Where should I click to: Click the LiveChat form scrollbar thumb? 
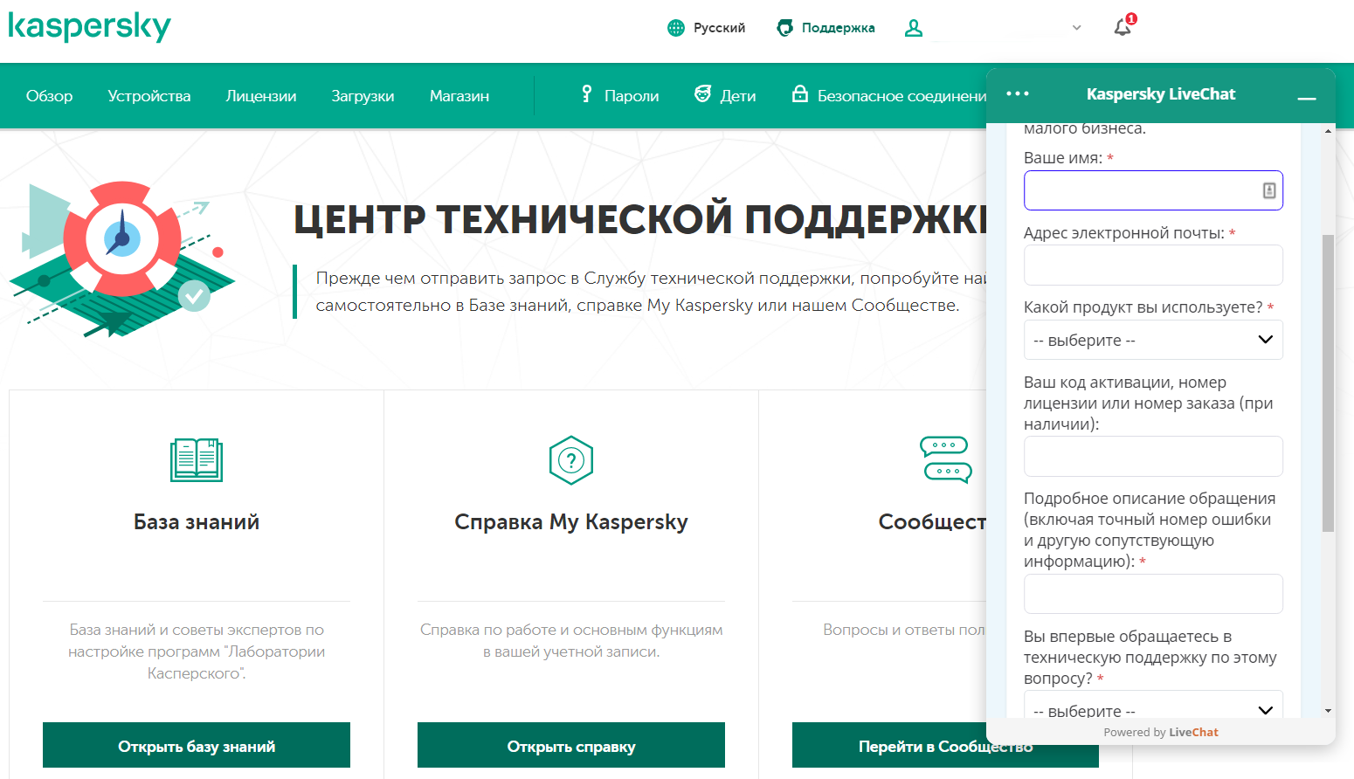(1328, 383)
